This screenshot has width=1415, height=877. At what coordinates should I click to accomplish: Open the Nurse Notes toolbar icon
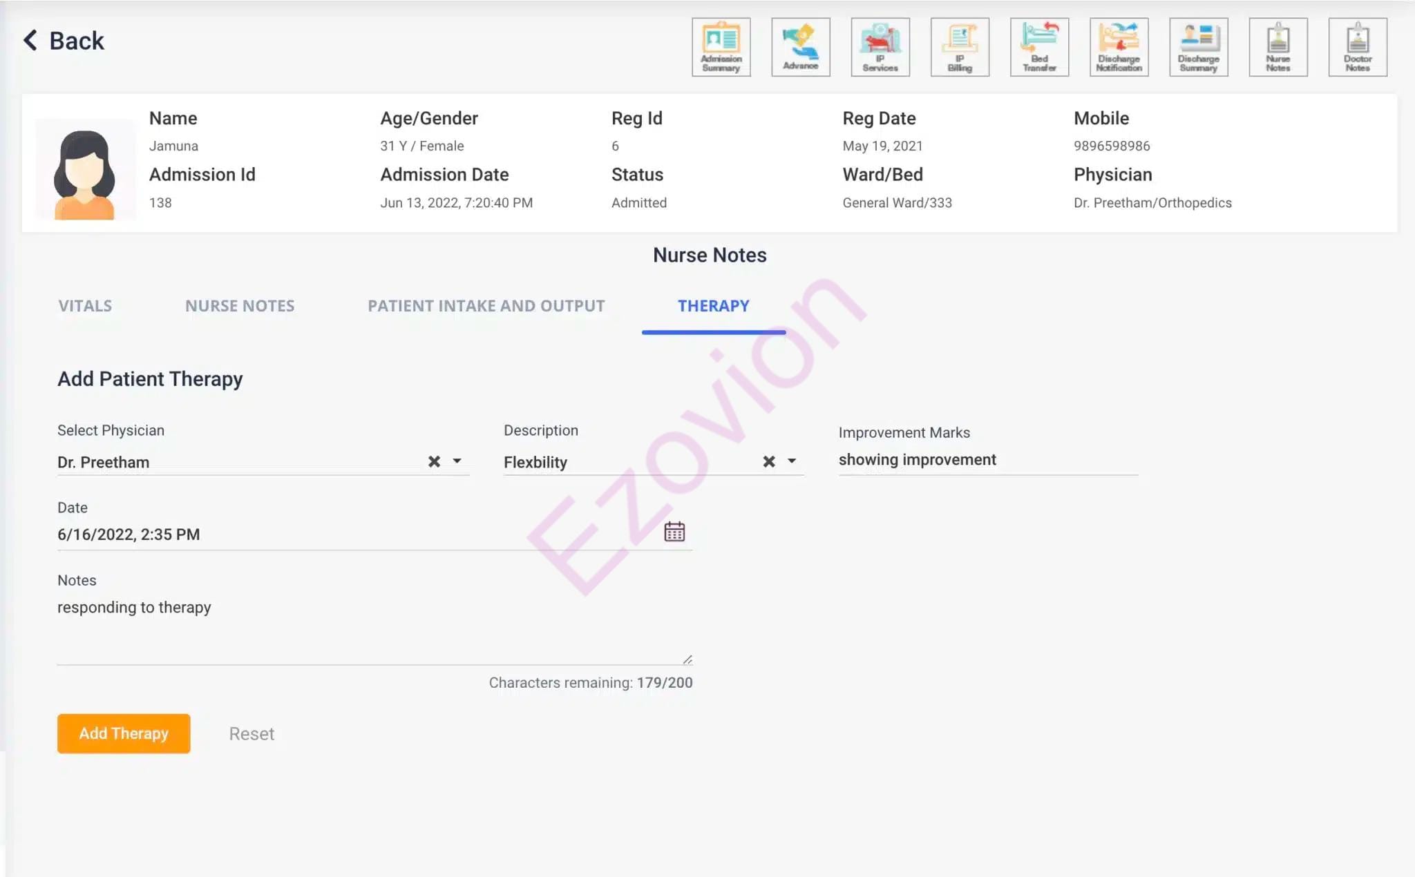(x=1278, y=47)
